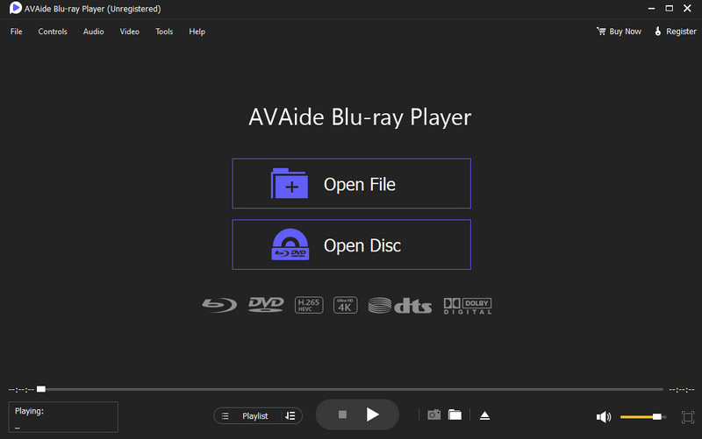Click the Register key icon
Screen dimensions: 702x439
tap(657, 32)
